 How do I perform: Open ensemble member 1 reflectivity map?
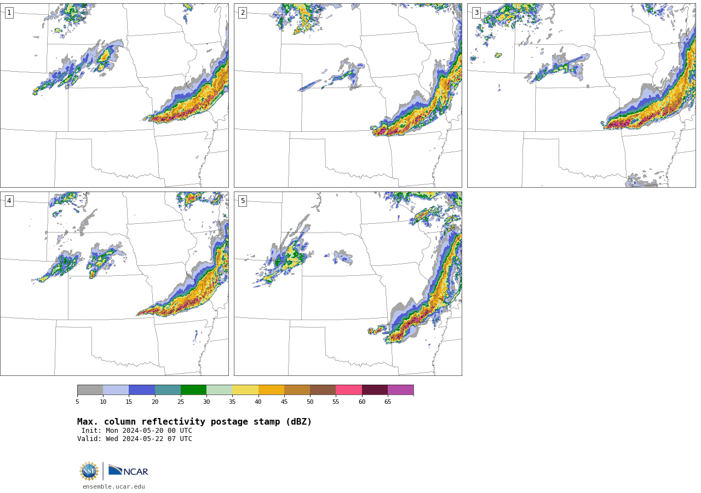pyautogui.click(x=114, y=95)
